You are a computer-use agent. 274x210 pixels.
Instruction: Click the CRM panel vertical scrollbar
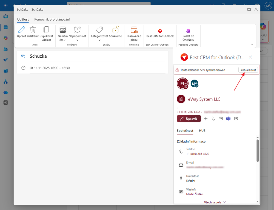point(257,150)
